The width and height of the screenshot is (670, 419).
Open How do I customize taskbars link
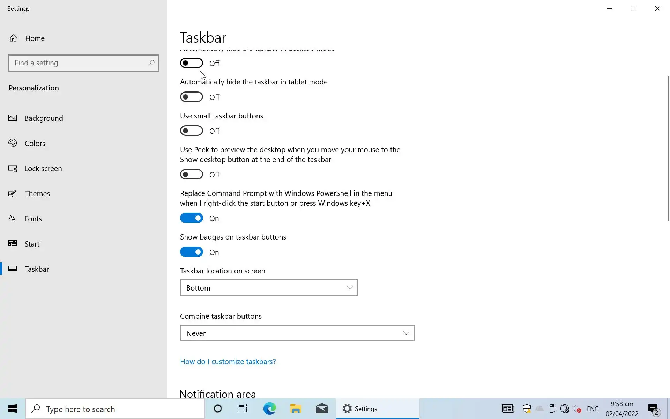(x=228, y=362)
